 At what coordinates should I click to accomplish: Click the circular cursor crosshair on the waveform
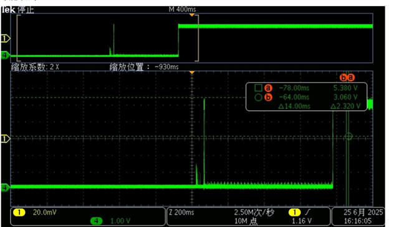pyautogui.click(x=349, y=137)
